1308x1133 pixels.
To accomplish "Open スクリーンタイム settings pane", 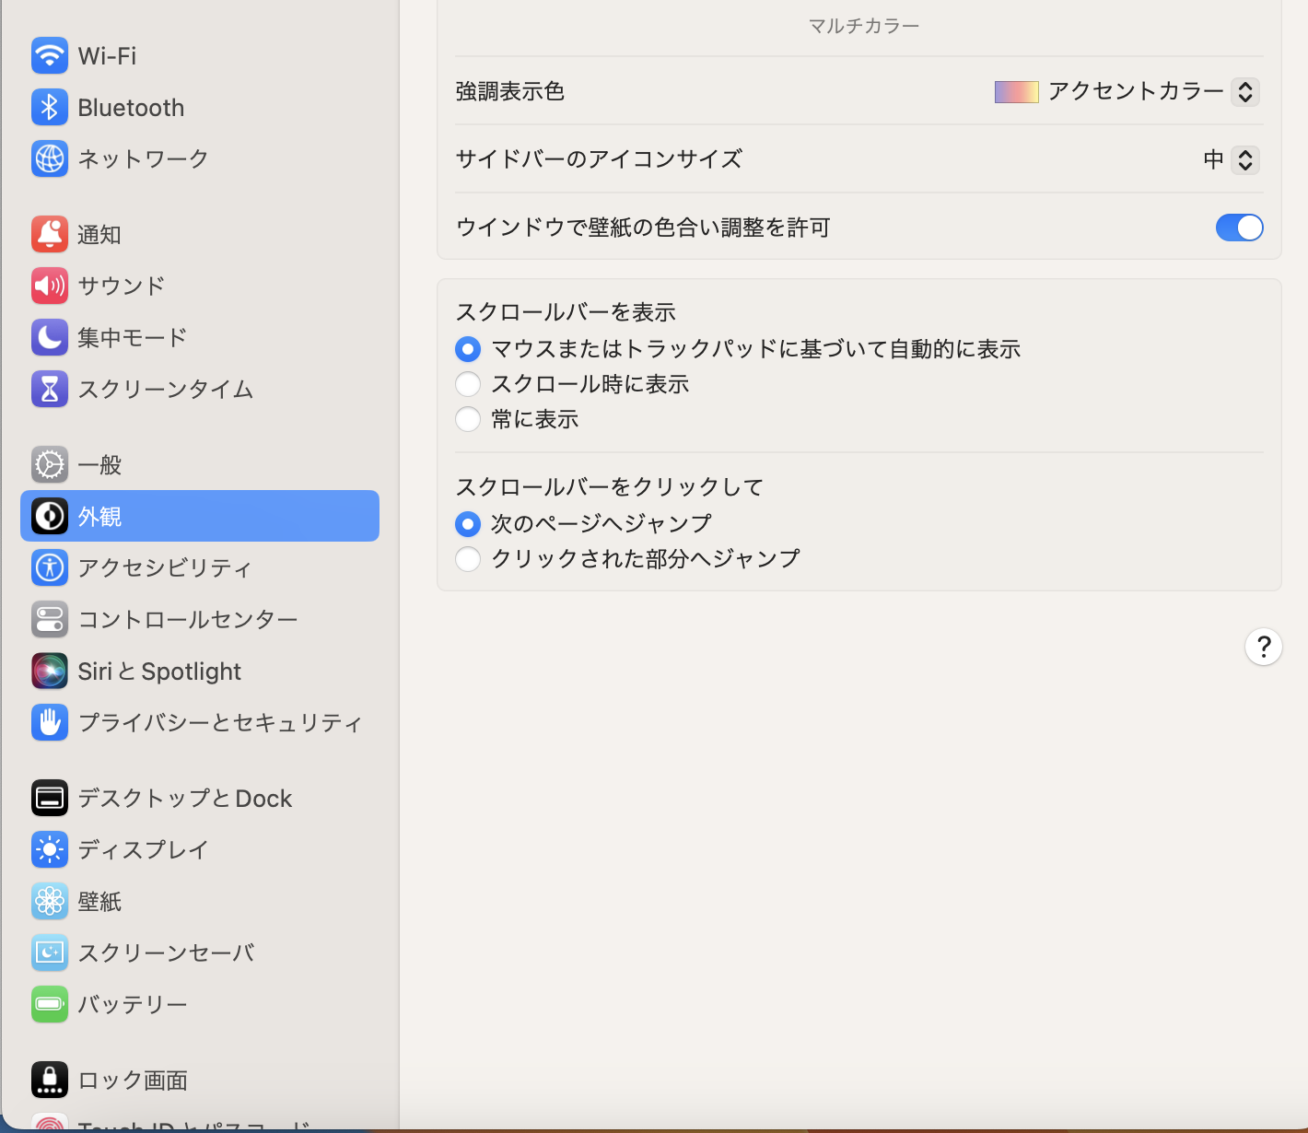I will point(200,389).
